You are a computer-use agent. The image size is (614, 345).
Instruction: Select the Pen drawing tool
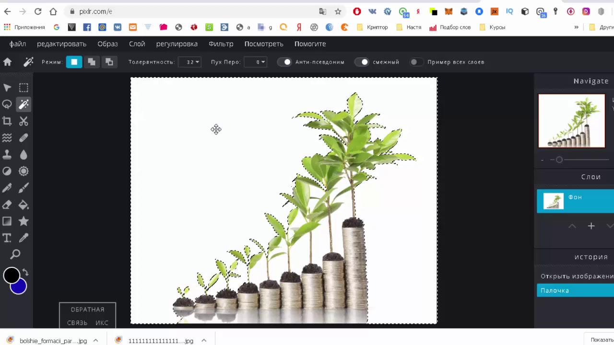(7, 188)
